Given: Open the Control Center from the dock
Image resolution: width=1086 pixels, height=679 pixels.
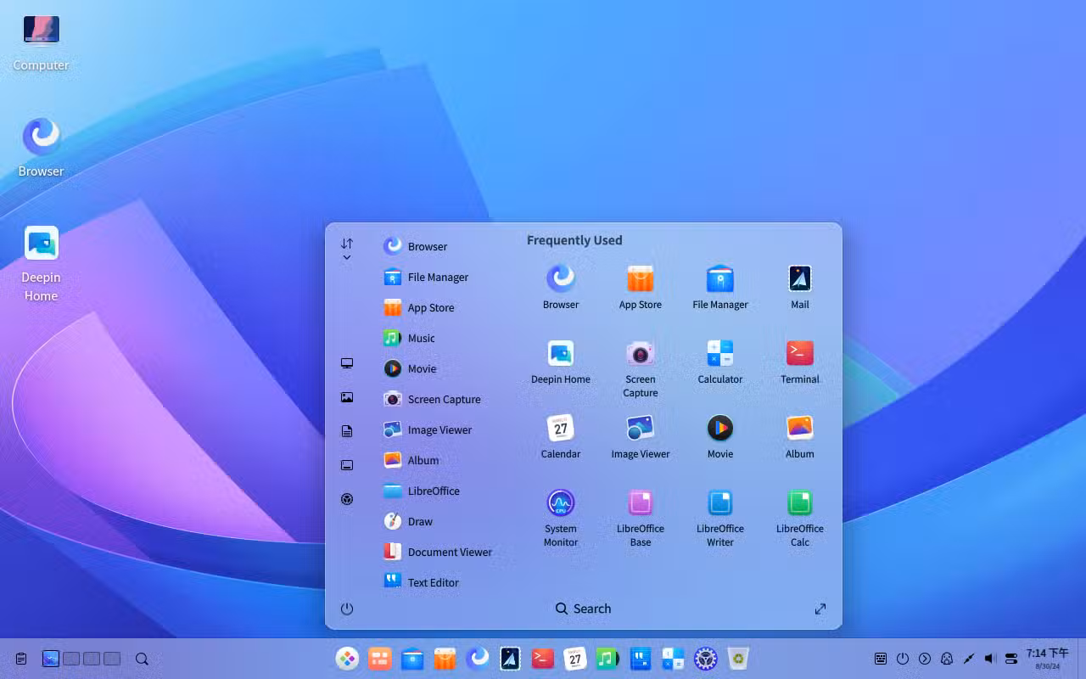Looking at the screenshot, I should [x=705, y=658].
